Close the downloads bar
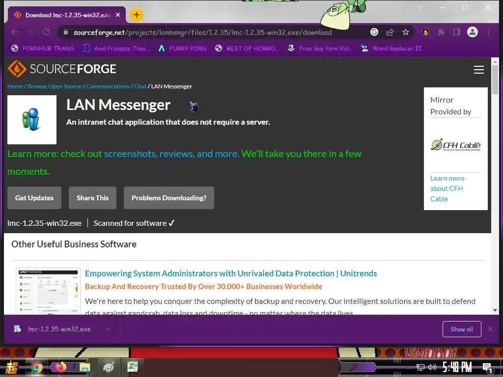 point(490,329)
